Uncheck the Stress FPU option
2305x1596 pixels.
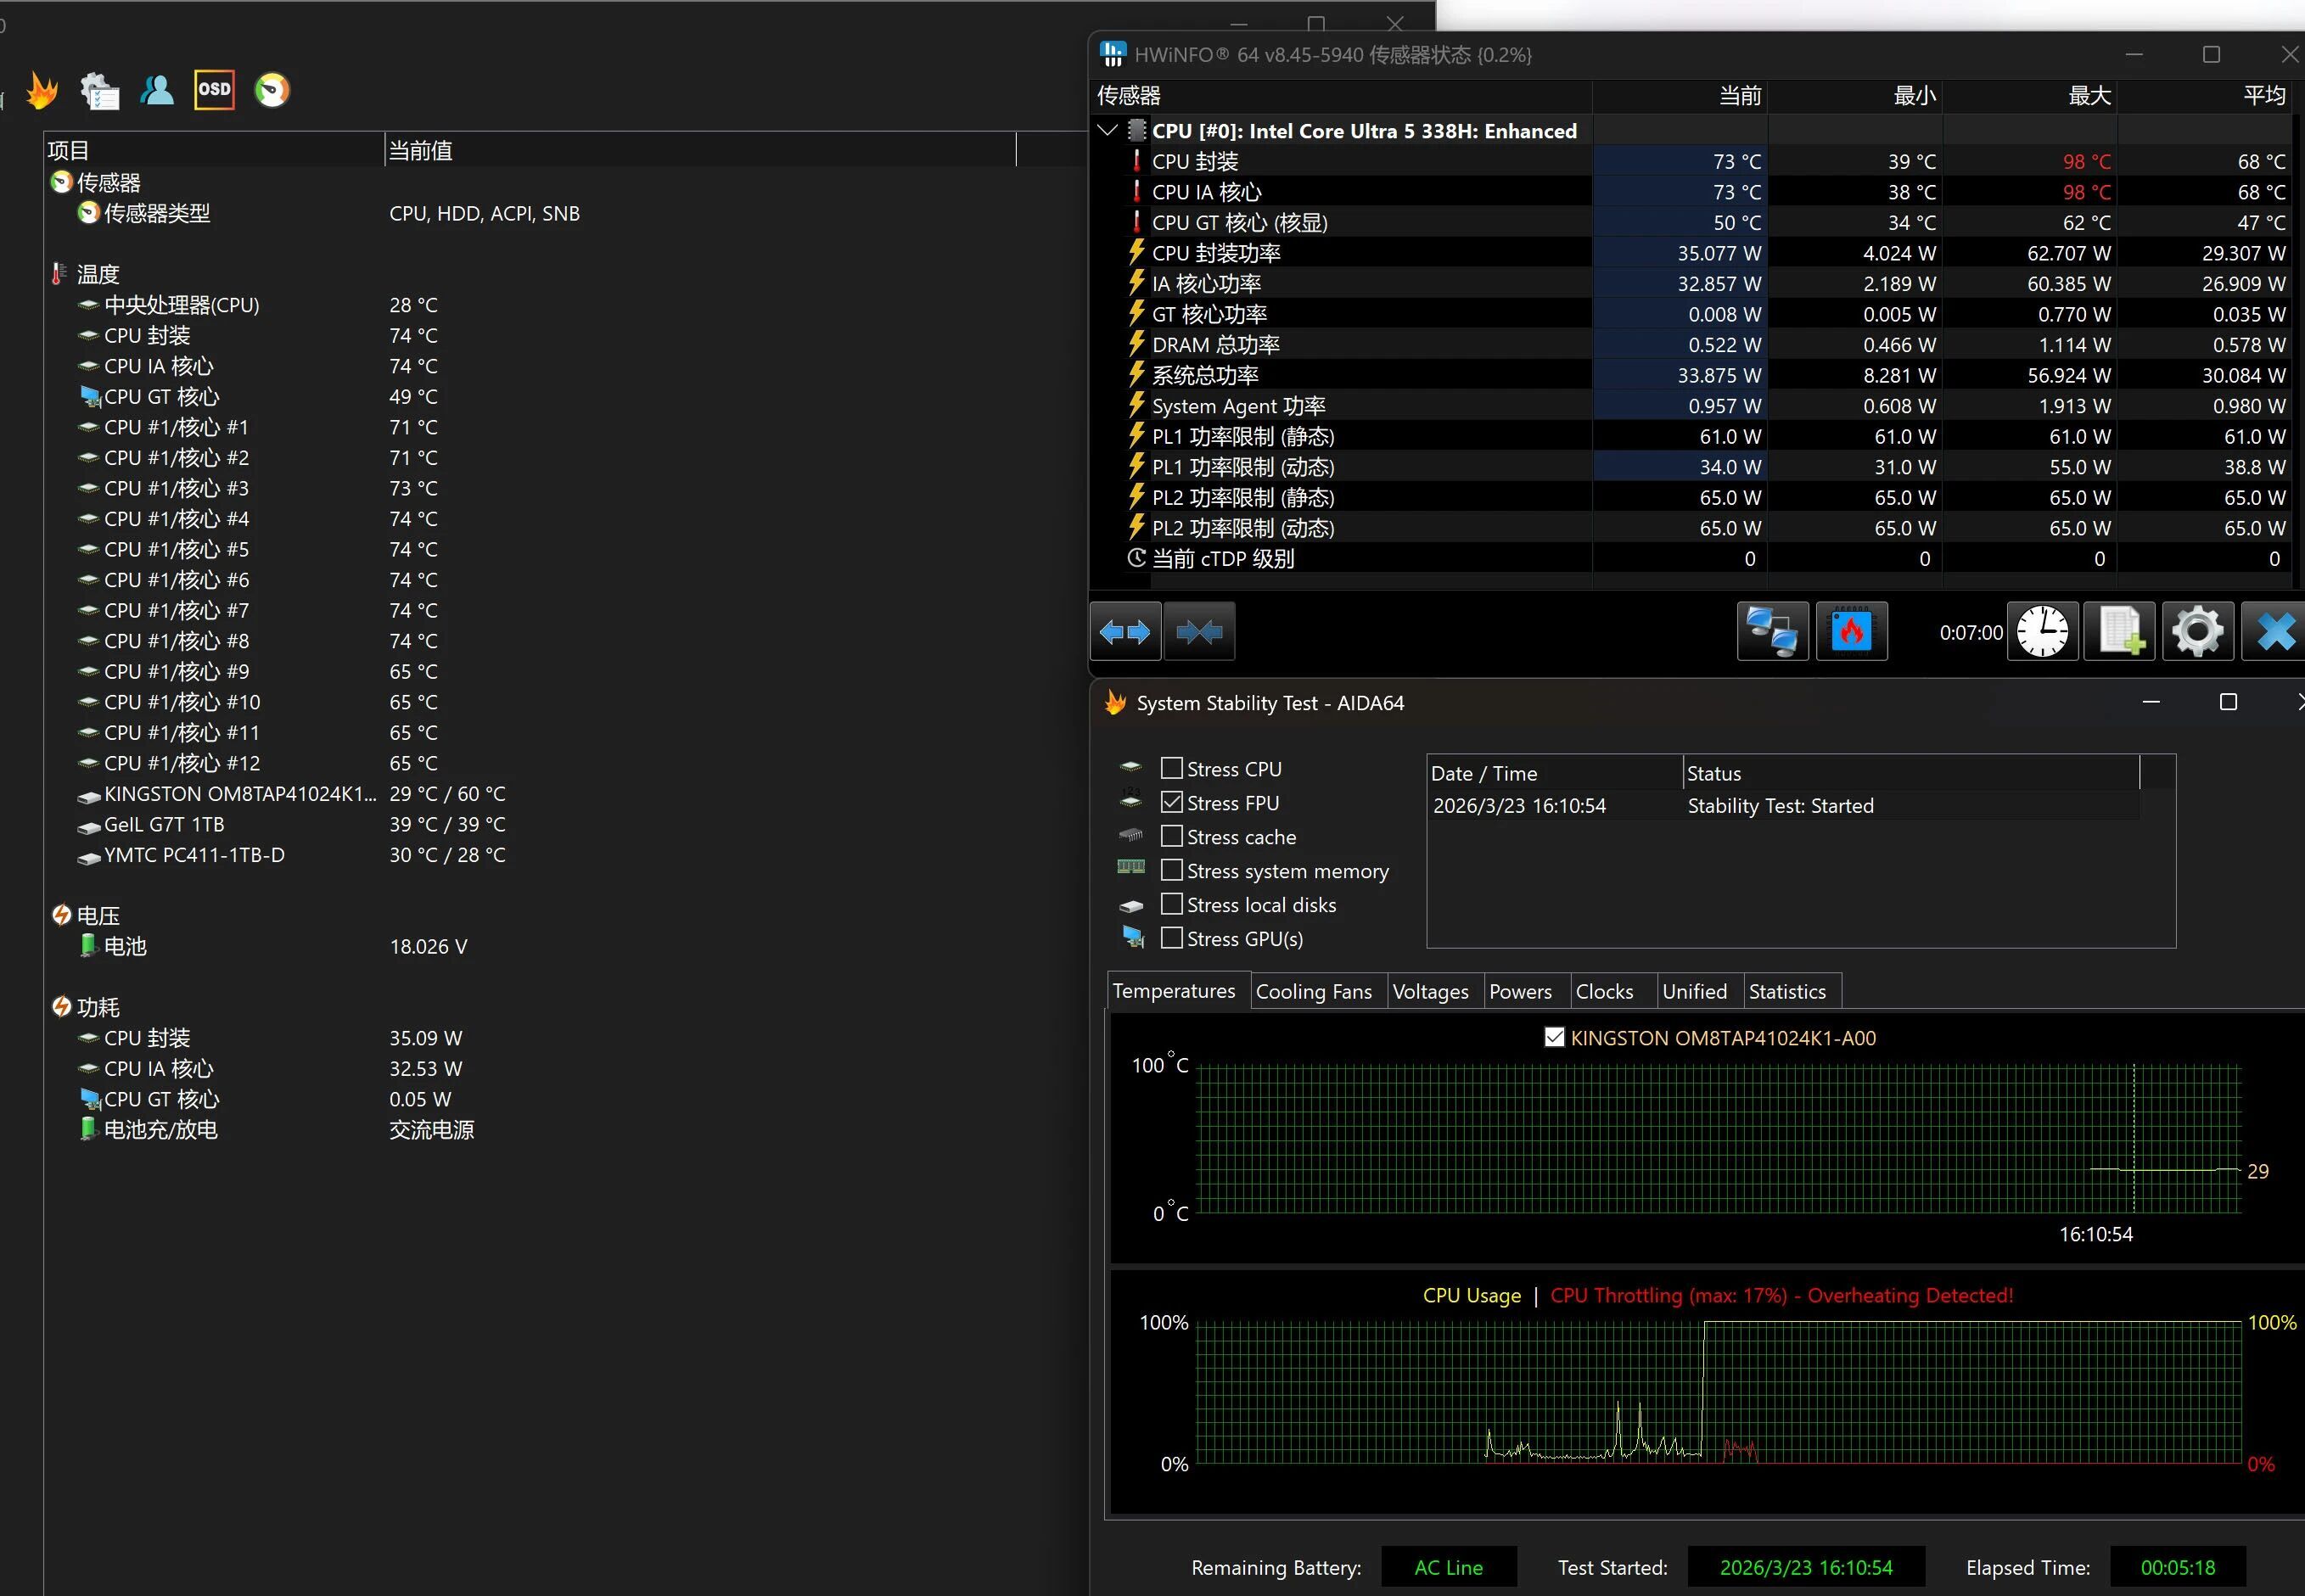[x=1171, y=802]
